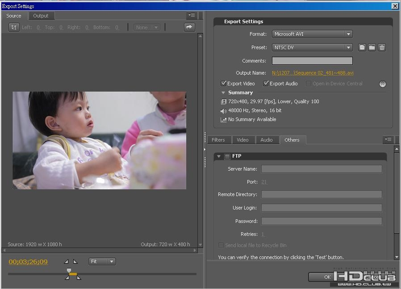Click the video preview thumbnail
The width and height of the screenshot is (401, 289).
click(x=100, y=140)
